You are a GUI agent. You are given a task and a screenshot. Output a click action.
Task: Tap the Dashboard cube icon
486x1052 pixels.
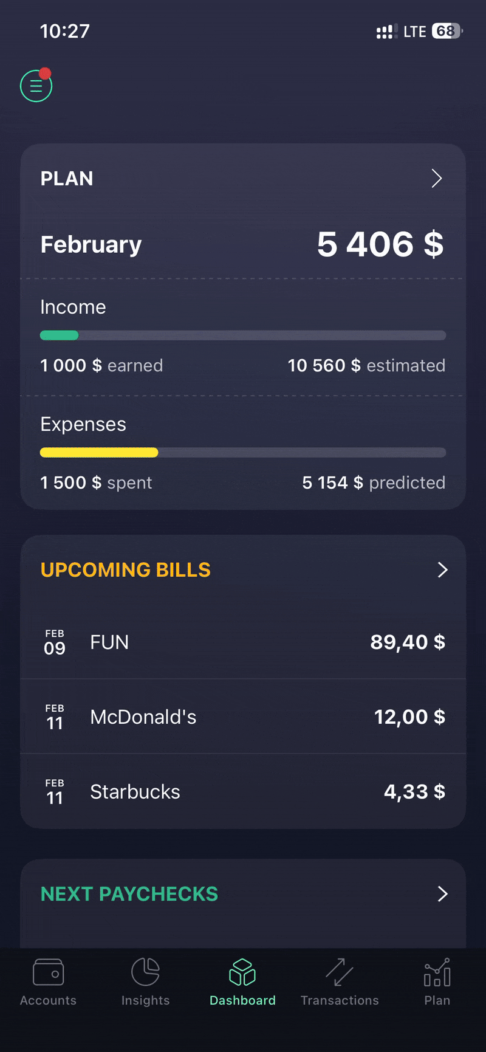point(242,972)
